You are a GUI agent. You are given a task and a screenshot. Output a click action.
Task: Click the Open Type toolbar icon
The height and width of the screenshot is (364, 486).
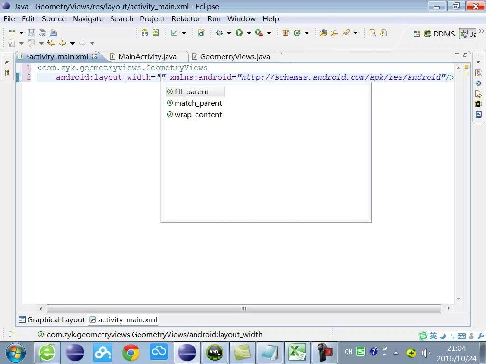(324, 33)
